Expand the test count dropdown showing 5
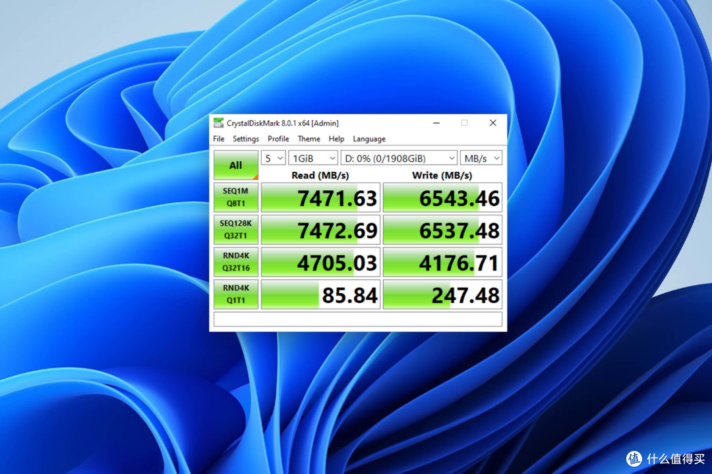This screenshot has width=712, height=474. tap(274, 158)
